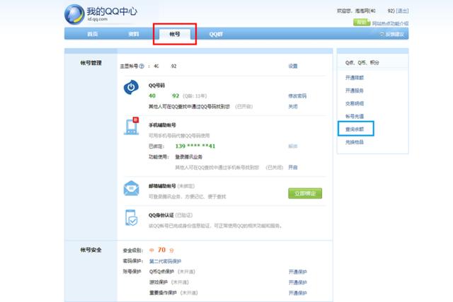
Task: Open the 第二代密码保护 link
Action: 165,261
